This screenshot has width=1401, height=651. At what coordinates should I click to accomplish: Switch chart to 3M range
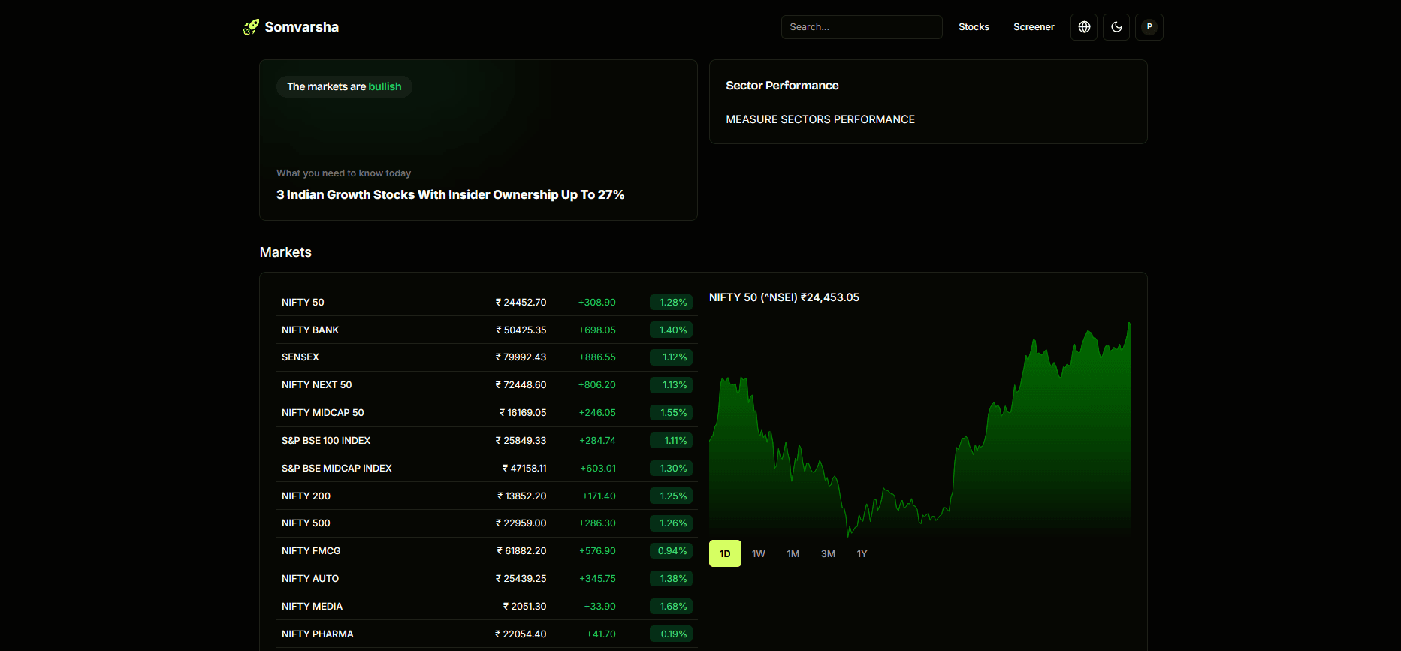click(x=828, y=553)
